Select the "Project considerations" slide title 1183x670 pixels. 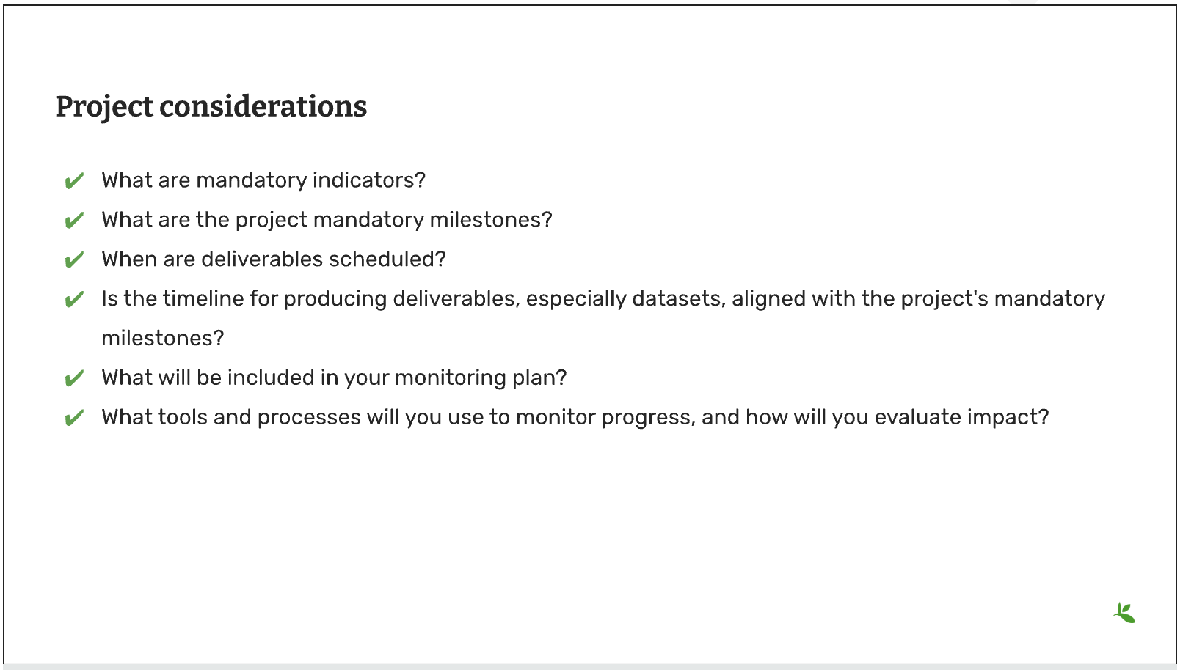211,106
